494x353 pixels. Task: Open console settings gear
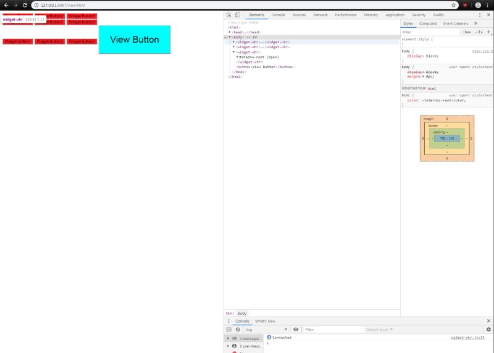coord(488,330)
